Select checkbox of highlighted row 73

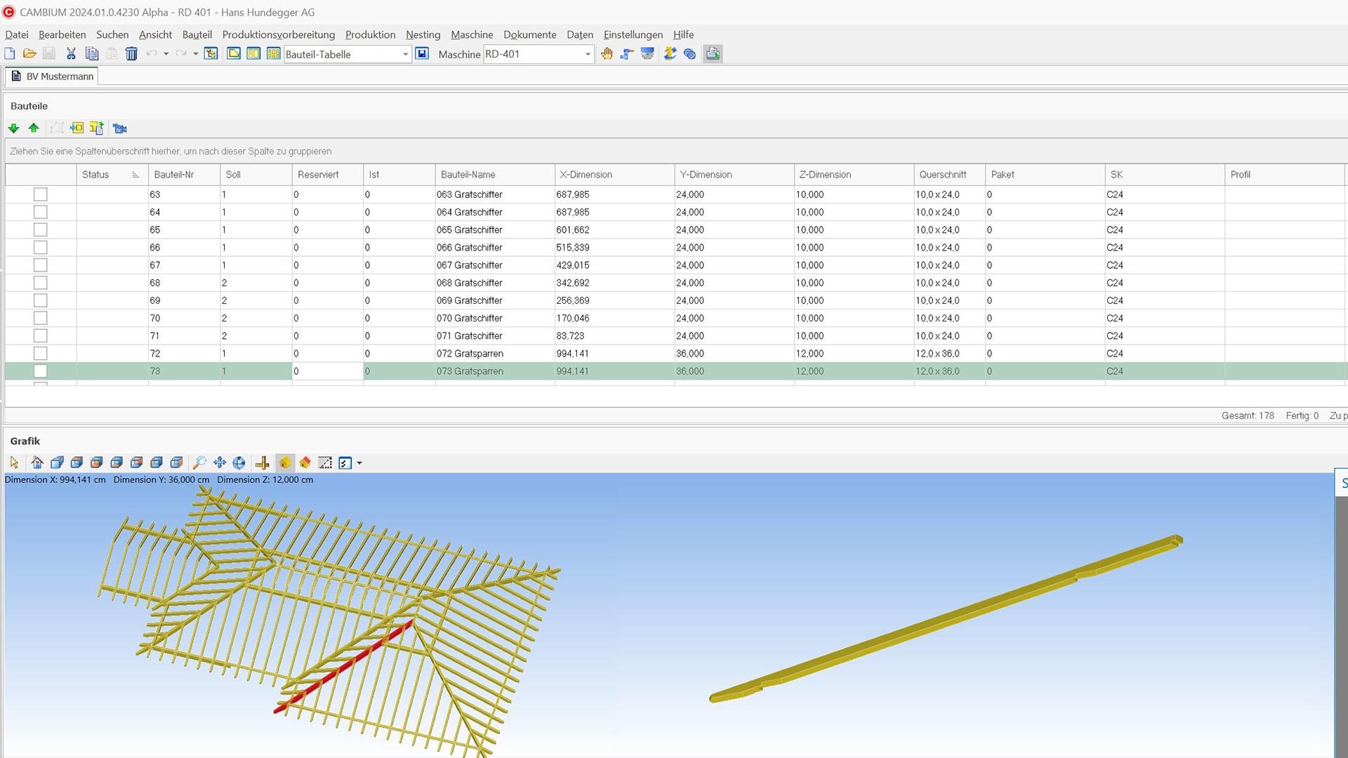point(40,371)
